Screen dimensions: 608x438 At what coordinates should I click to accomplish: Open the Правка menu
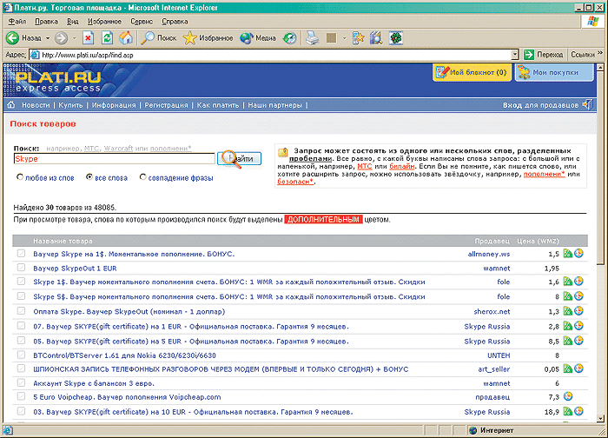point(46,22)
